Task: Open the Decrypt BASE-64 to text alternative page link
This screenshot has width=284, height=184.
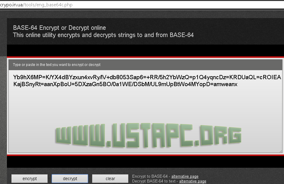Action: click(192, 181)
